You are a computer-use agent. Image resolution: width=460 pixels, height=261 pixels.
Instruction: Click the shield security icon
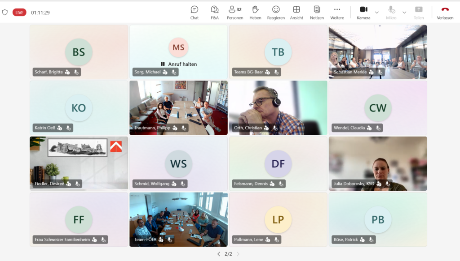point(4,12)
